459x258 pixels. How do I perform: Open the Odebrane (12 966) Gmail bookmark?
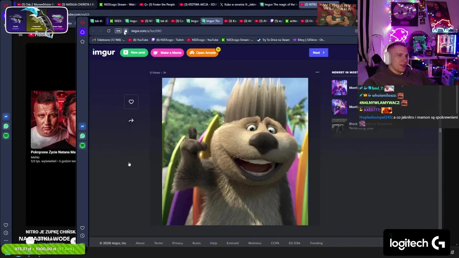click(x=109, y=40)
